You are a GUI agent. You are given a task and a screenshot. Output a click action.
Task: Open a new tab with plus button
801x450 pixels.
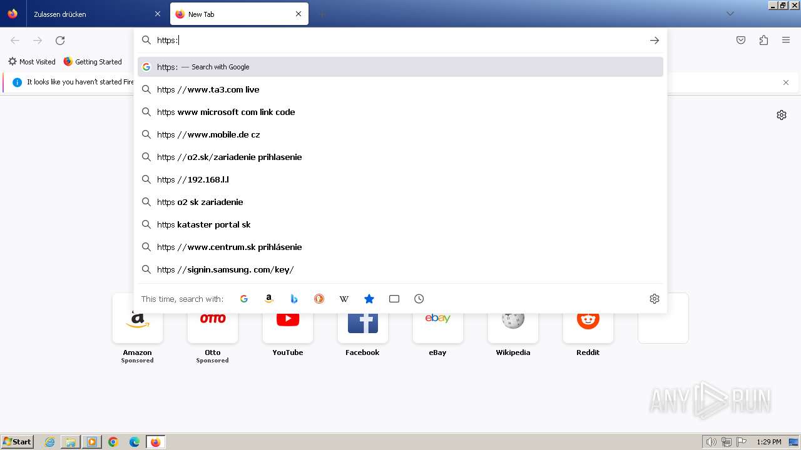tap(322, 14)
